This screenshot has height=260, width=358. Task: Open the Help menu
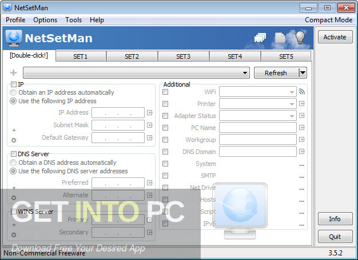coord(97,20)
